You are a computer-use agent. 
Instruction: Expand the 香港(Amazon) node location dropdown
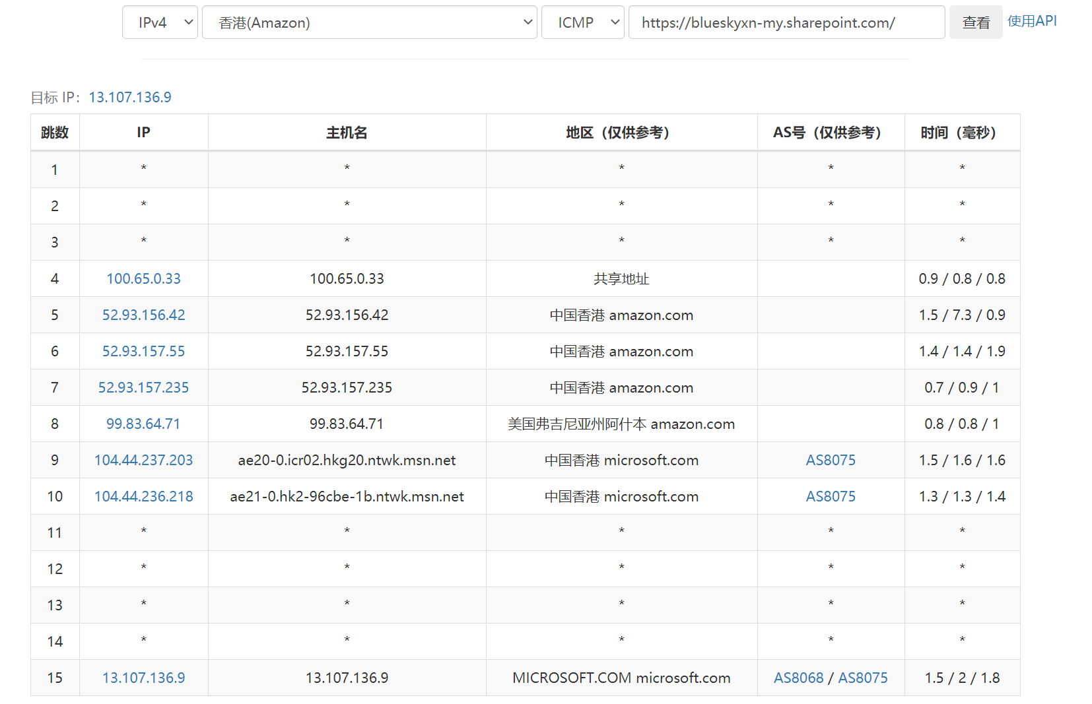pos(369,22)
